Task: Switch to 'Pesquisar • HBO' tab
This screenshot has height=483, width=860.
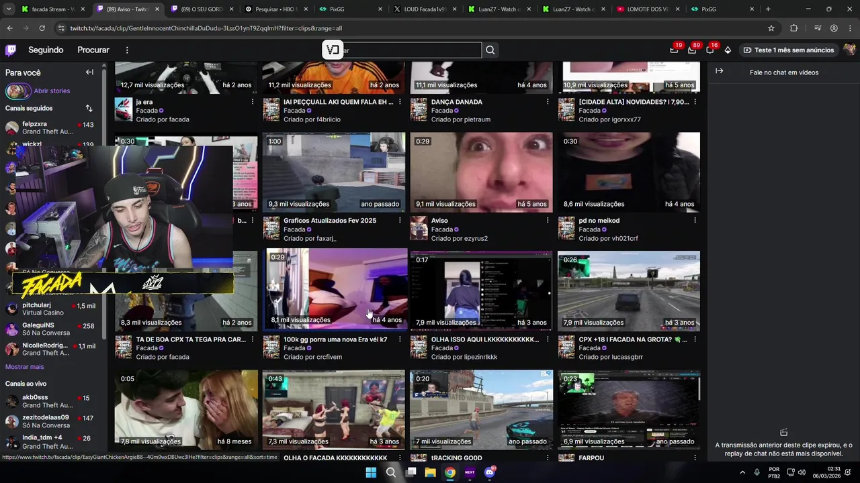Action: coord(275,9)
